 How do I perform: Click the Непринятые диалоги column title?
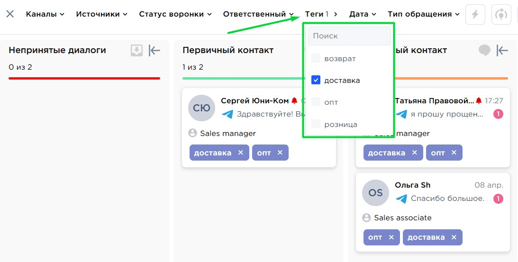click(x=57, y=50)
